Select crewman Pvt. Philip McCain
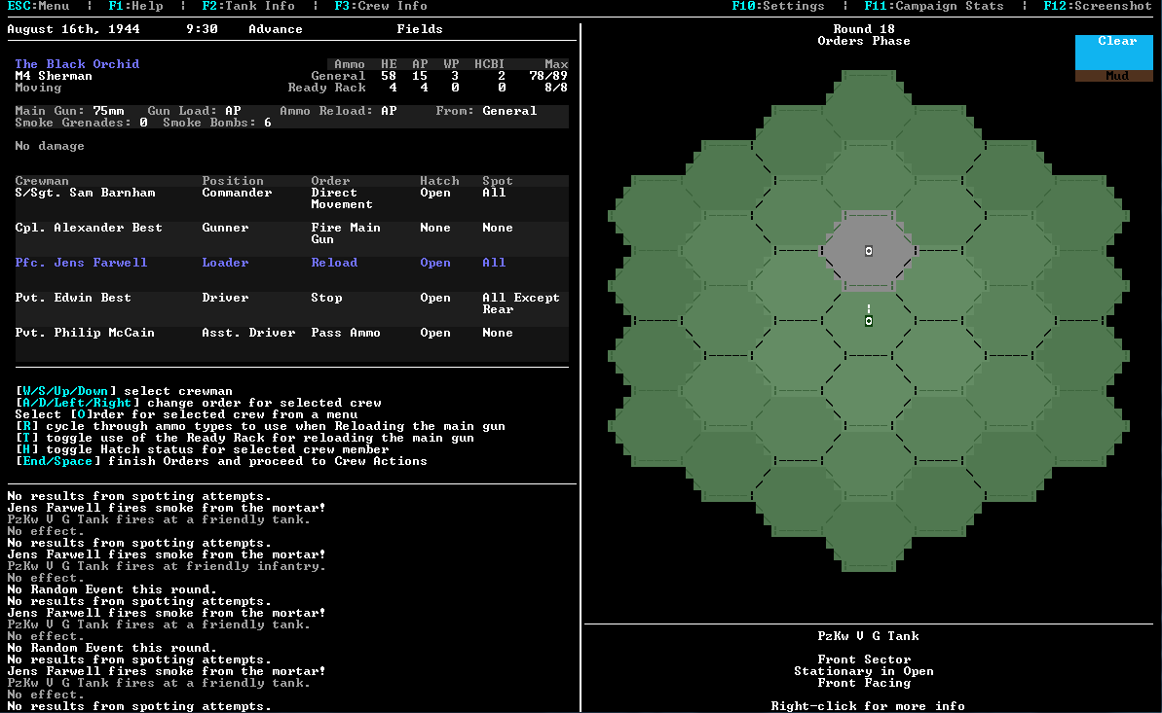The image size is (1162, 713). click(85, 333)
